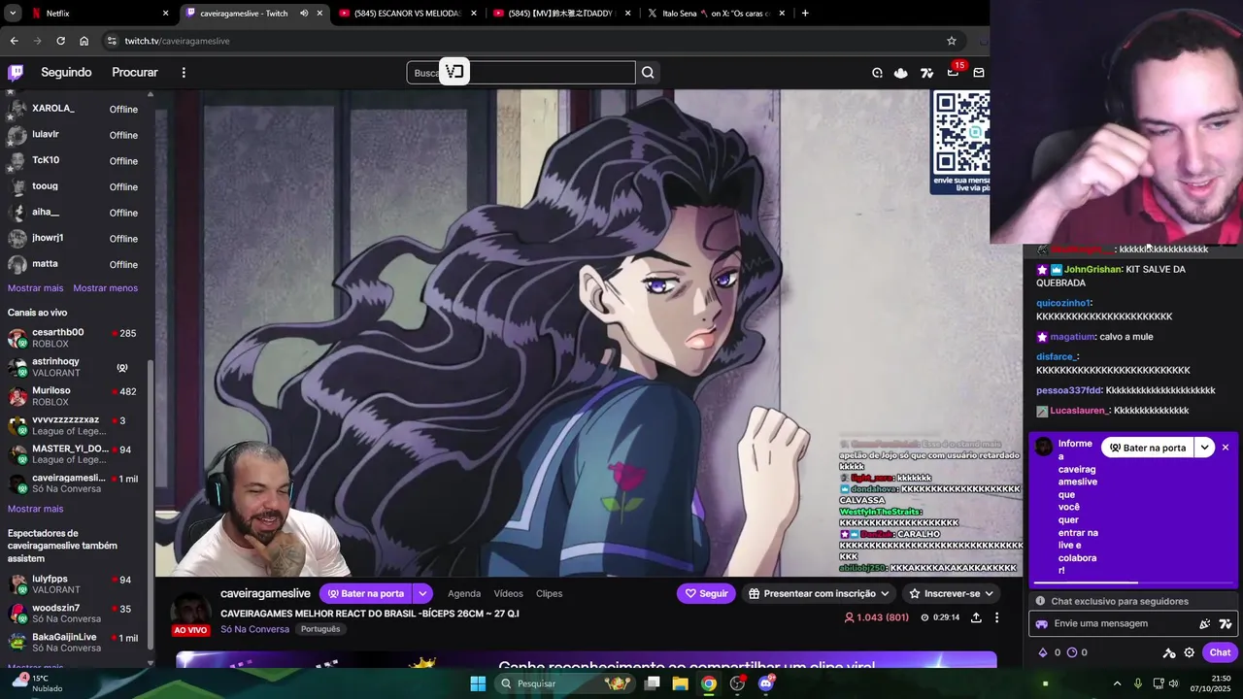
Task: Mute the caveiragameslive tab with its speaker icon
Action: [x=304, y=14]
